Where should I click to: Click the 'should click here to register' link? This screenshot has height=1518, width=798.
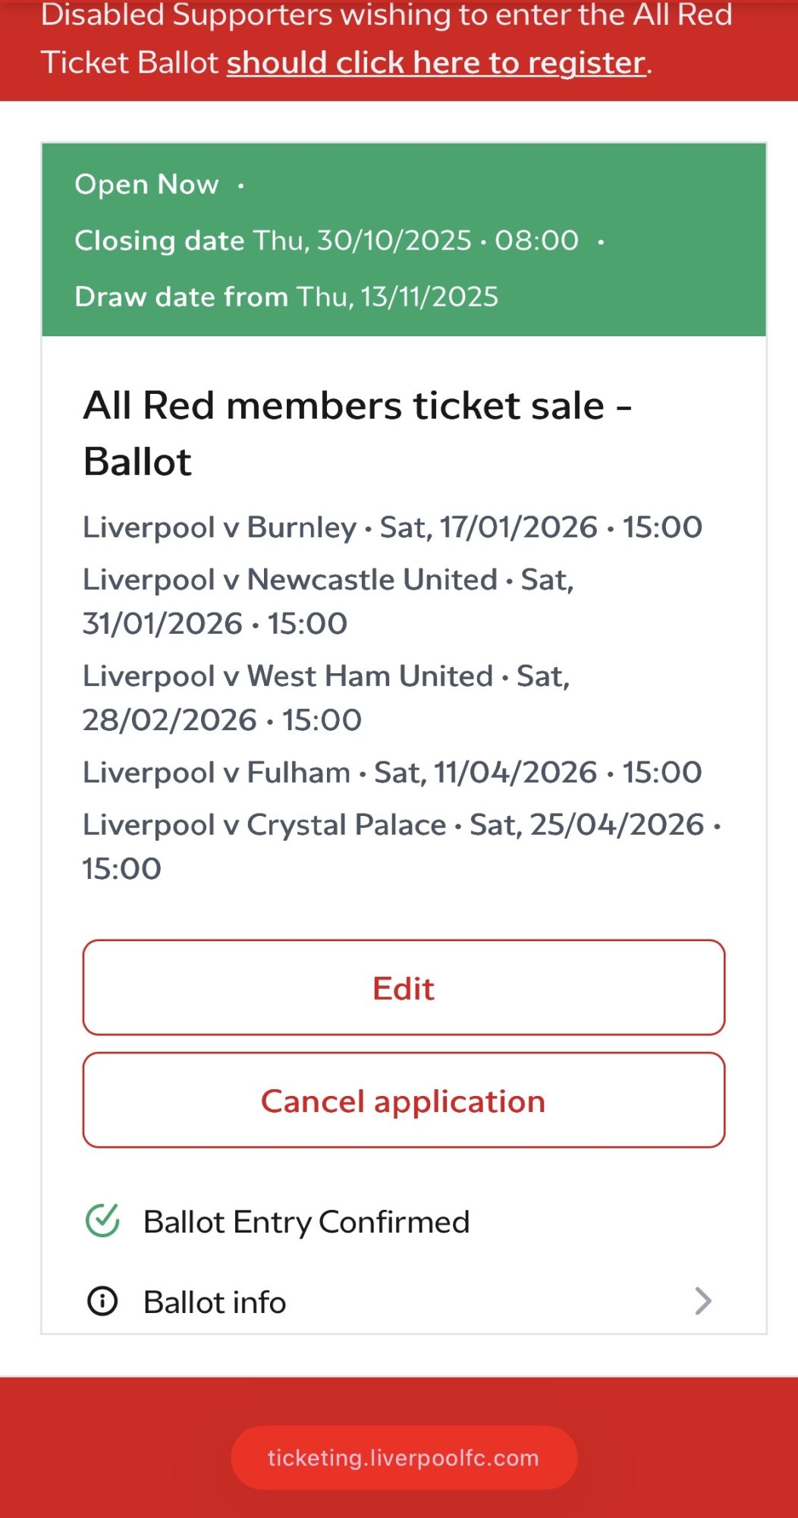click(437, 63)
